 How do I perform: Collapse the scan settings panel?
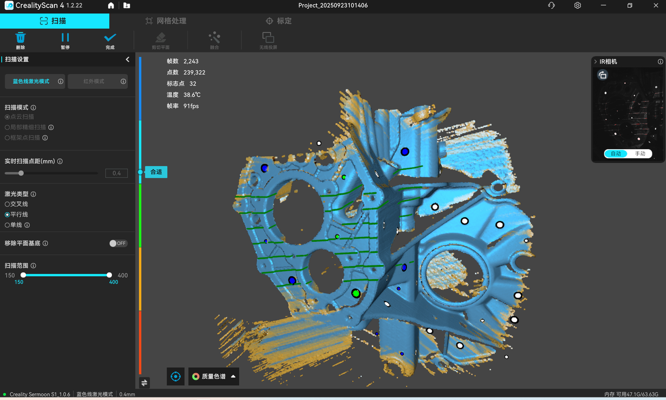(x=127, y=60)
